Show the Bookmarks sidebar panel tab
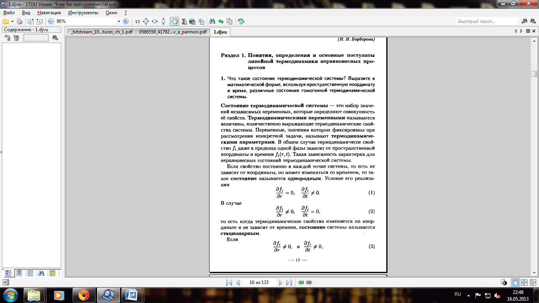The width and height of the screenshot is (539, 303). (19, 273)
